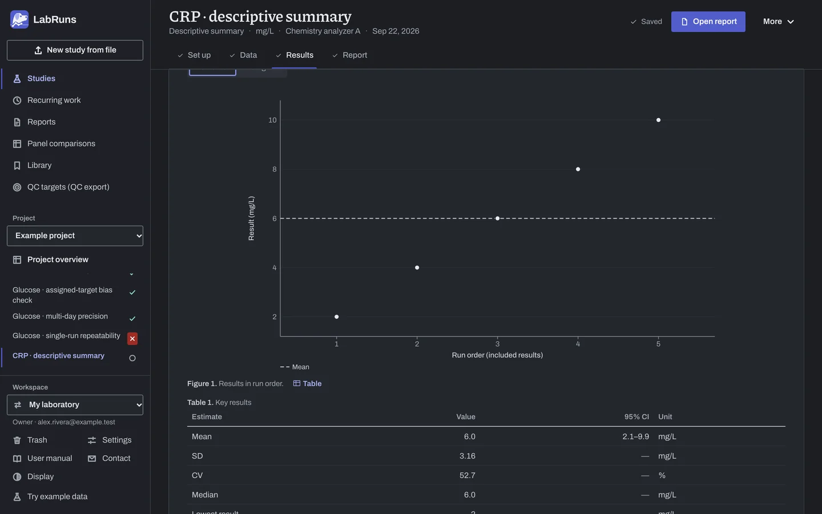Click data point at run order 4
The width and height of the screenshot is (822, 514).
(x=578, y=169)
